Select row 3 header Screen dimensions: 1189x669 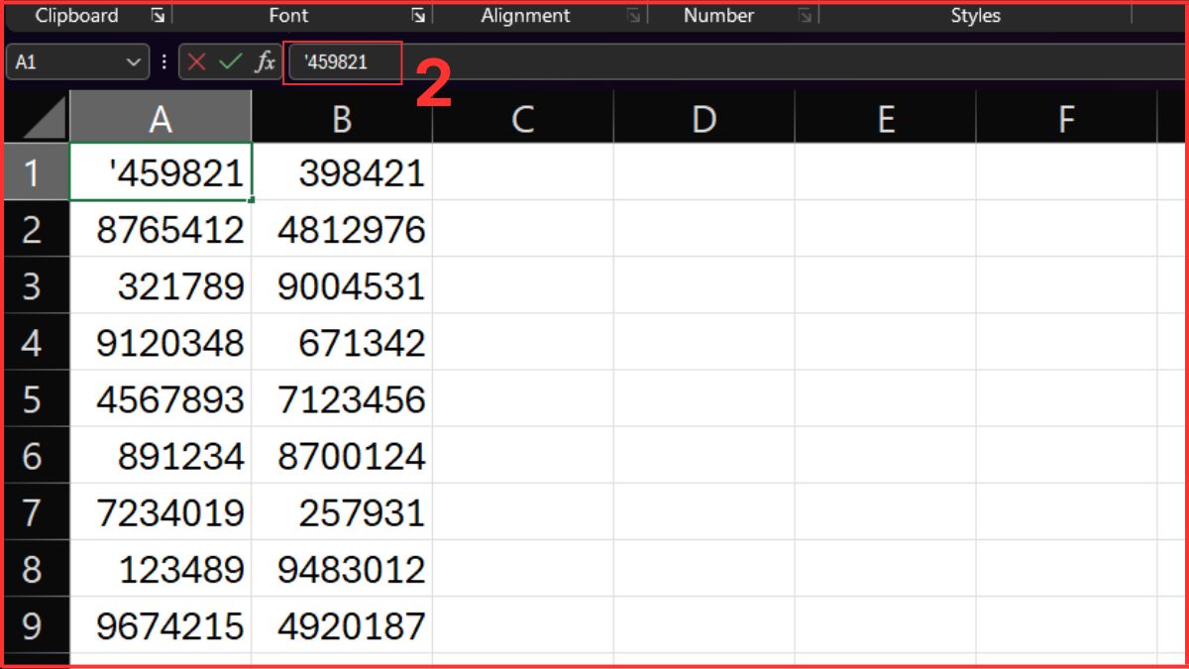pyautogui.click(x=37, y=285)
